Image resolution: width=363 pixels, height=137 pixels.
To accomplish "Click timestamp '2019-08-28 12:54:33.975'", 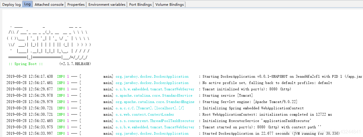I will (x=29, y=127).
